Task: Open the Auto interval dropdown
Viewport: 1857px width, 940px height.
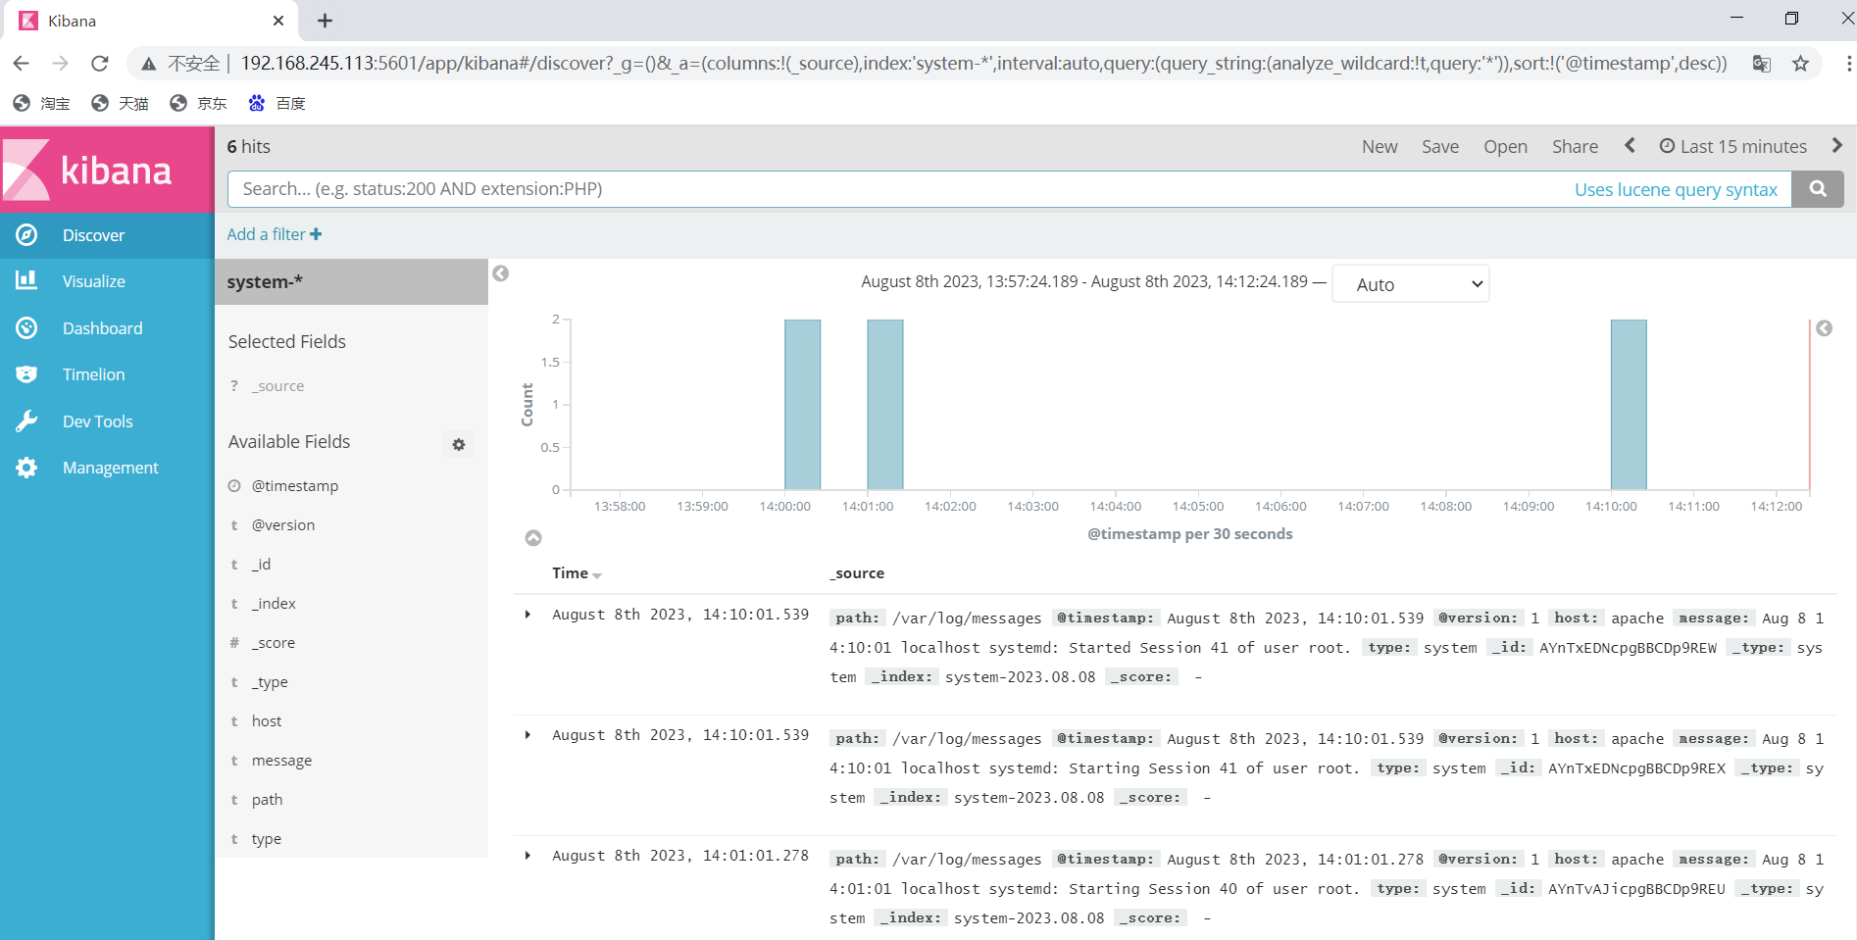Action: click(x=1410, y=284)
